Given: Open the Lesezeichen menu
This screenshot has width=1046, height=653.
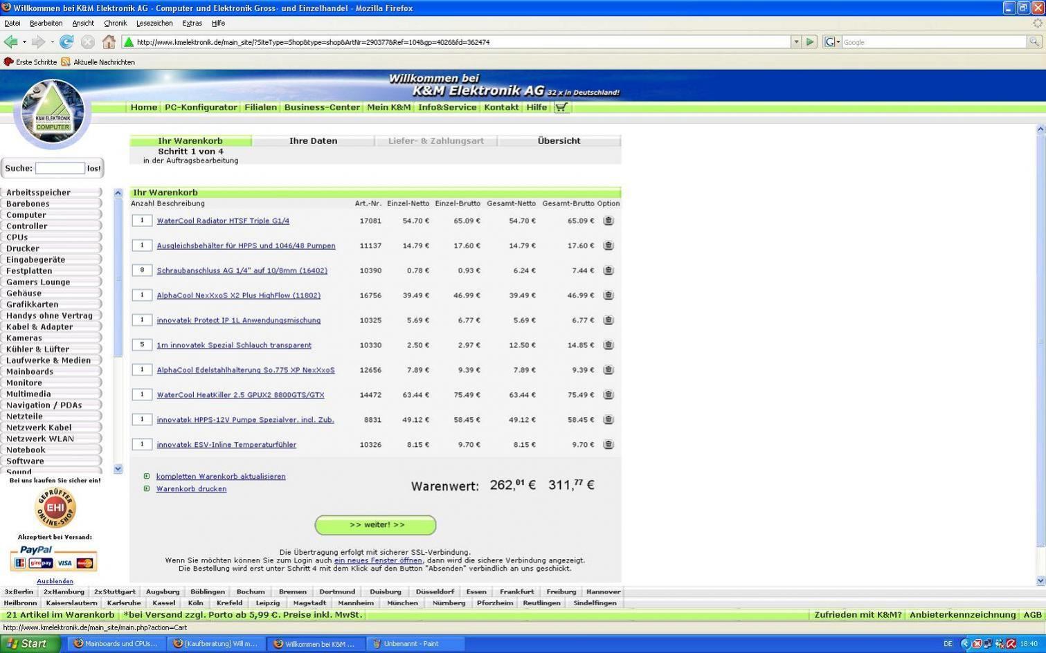Looking at the screenshot, I should [154, 23].
